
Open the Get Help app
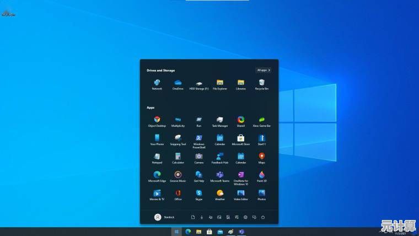coord(199,177)
